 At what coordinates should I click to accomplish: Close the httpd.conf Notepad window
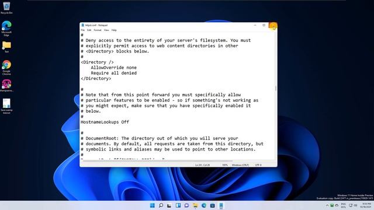pos(273,25)
